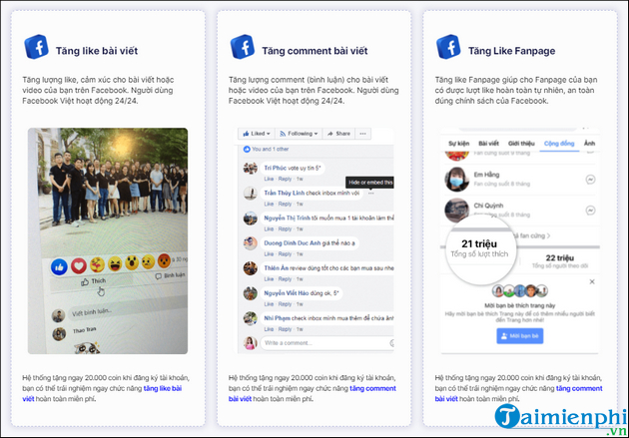
Task: Click messenger icon beside Em Hằng
Action: [x=590, y=180]
